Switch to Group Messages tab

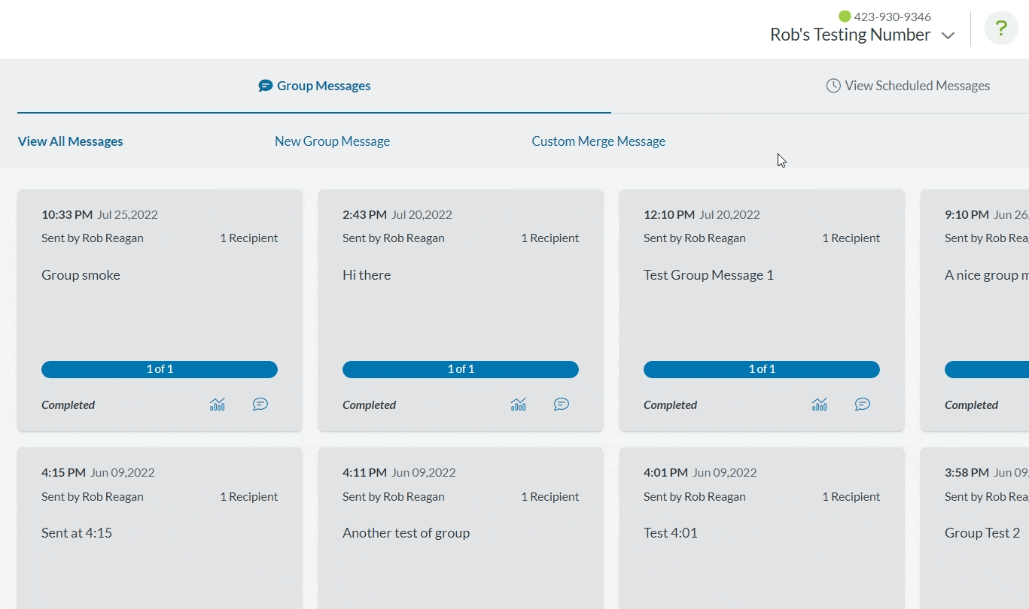click(315, 86)
